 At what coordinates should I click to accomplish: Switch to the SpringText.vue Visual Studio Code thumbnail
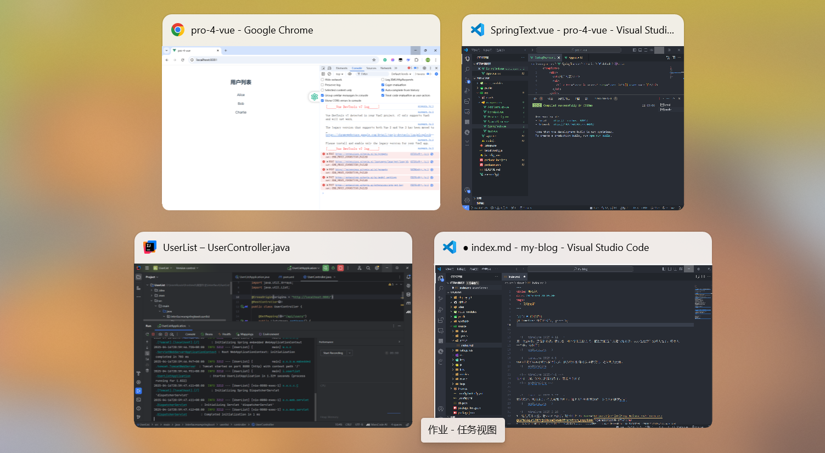(573, 128)
